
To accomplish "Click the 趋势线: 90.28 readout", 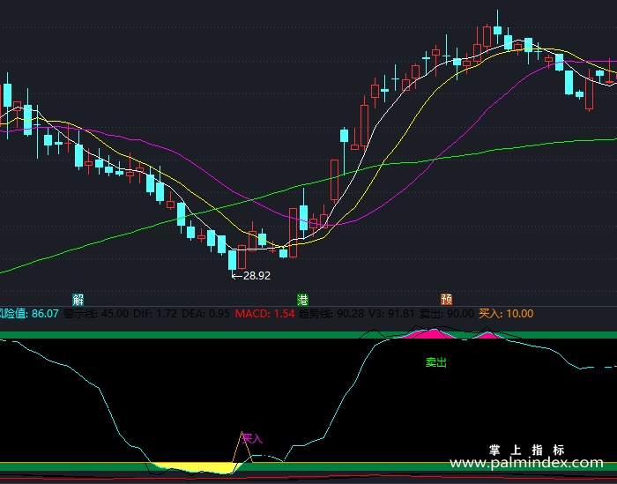I will 331,314.
